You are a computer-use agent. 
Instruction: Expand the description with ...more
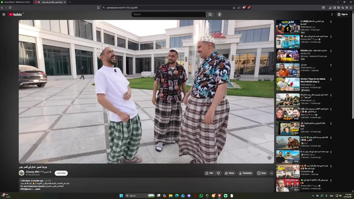(37, 189)
